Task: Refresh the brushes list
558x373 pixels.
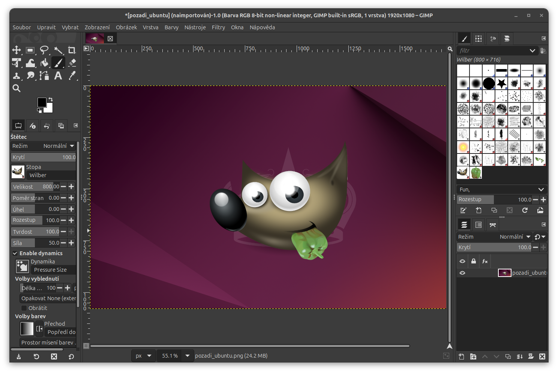Action: [525, 211]
